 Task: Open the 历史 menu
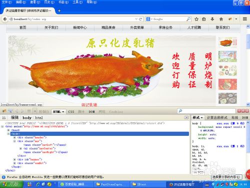(49, 2)
